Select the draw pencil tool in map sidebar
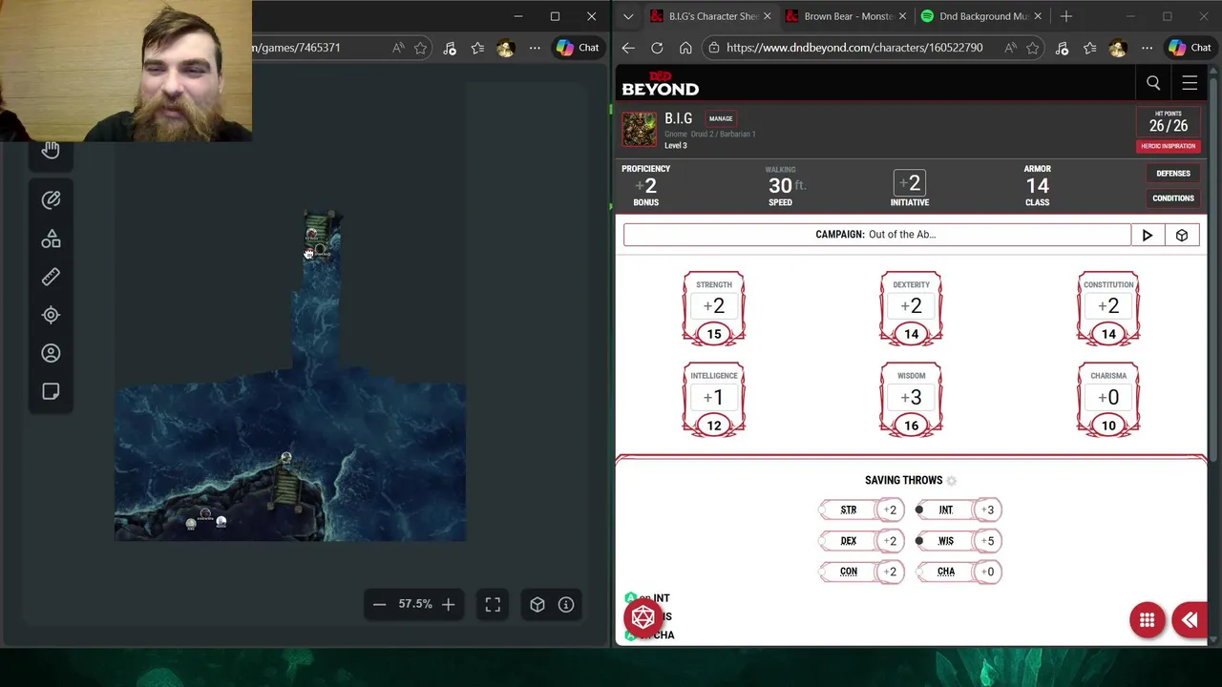Image resolution: width=1222 pixels, height=687 pixels. (x=51, y=199)
